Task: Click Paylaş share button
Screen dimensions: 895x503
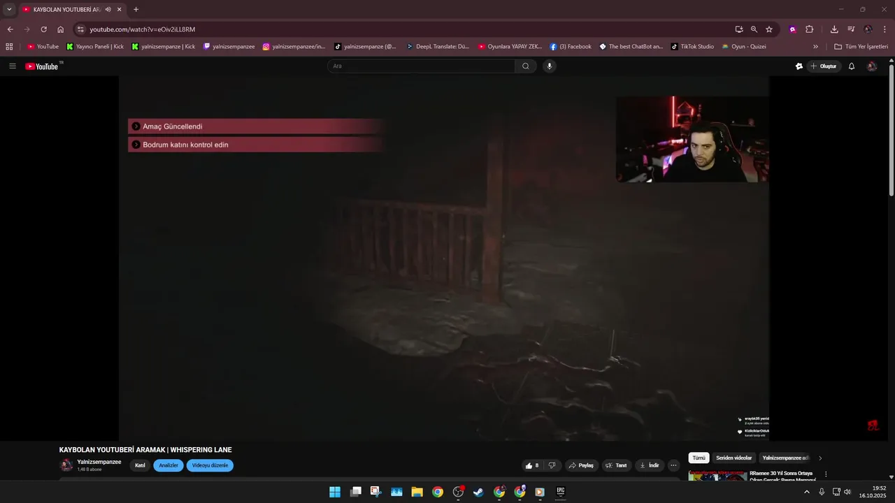Action: (x=581, y=465)
